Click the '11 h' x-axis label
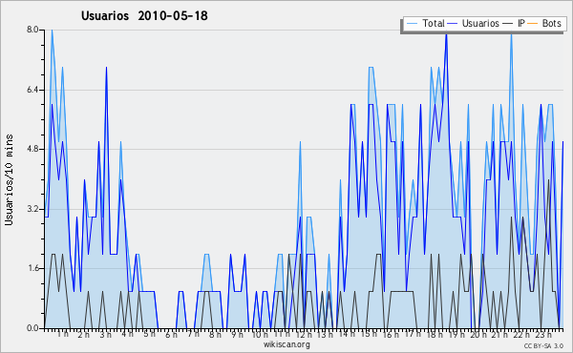This screenshot has height=353, width=573. [282, 334]
